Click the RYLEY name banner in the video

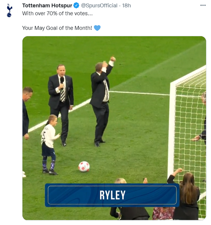pos(112,195)
